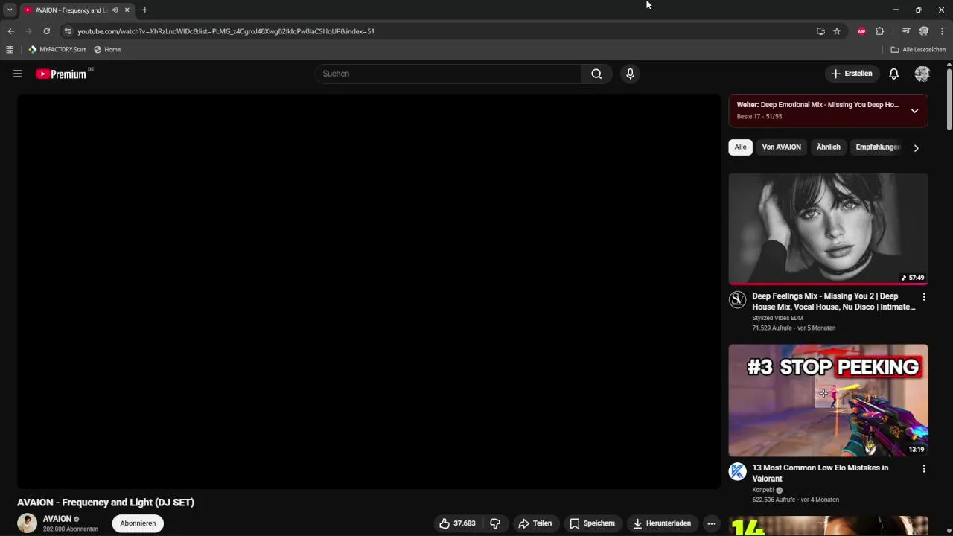Open Chrome profile avatar
This screenshot has width=953, height=536.
point(924,31)
